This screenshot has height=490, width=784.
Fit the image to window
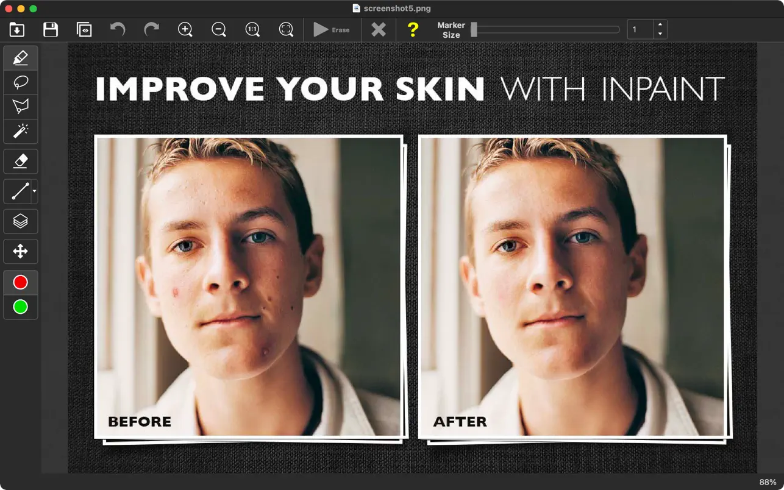click(286, 29)
